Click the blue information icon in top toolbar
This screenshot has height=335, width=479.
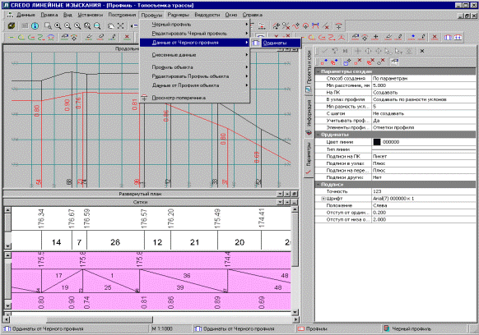pyautogui.click(x=35, y=26)
